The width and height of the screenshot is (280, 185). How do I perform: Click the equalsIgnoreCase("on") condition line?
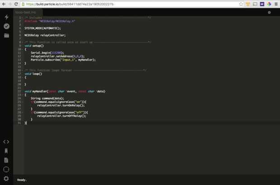click(x=59, y=102)
